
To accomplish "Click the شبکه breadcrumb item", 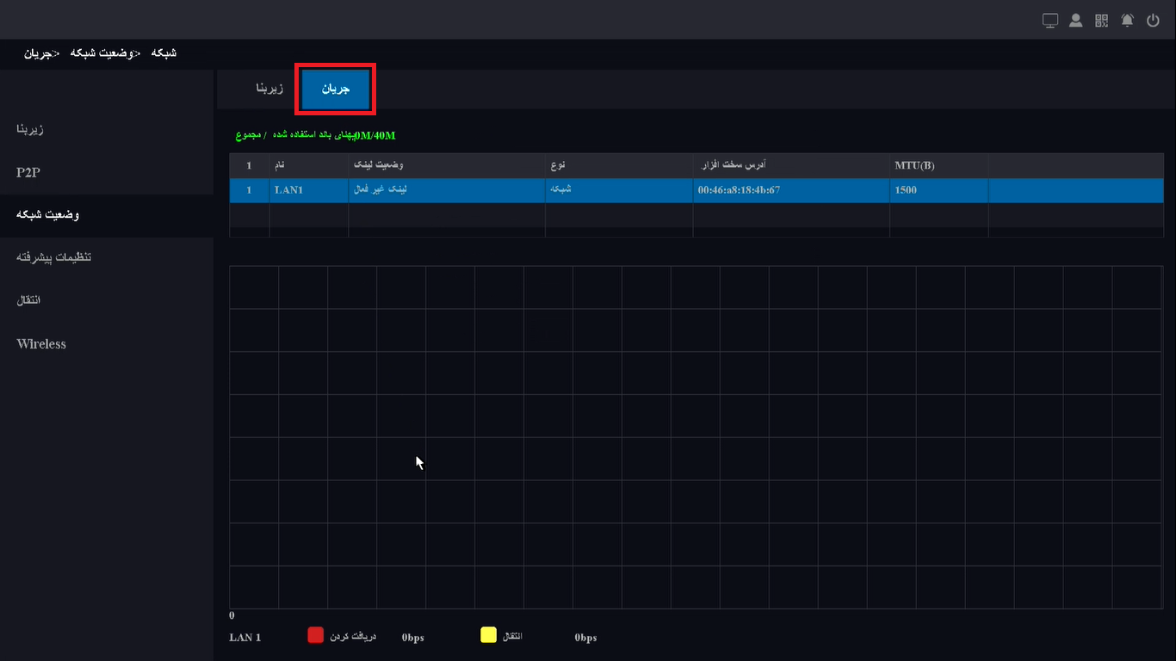I will click(164, 53).
